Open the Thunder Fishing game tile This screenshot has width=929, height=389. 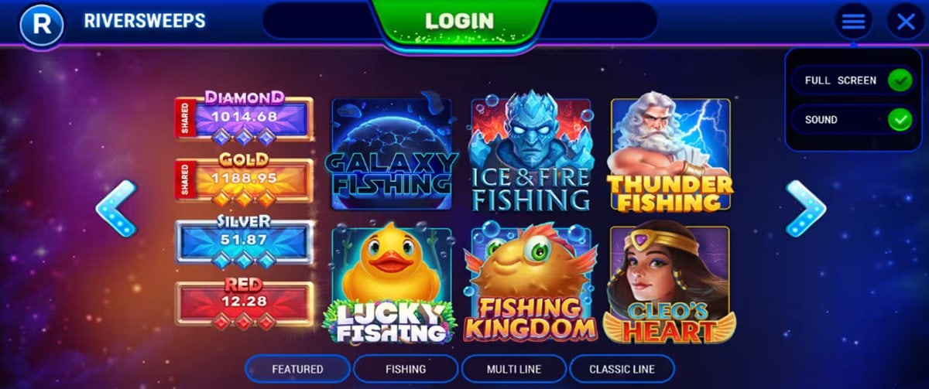click(x=670, y=154)
